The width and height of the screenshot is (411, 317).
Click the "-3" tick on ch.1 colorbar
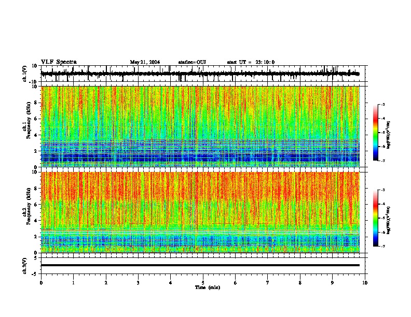click(383, 104)
